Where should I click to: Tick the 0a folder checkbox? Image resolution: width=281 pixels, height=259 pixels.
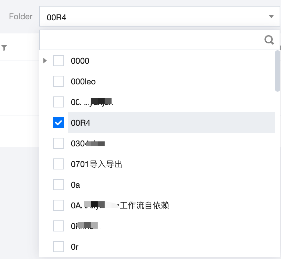point(59,185)
